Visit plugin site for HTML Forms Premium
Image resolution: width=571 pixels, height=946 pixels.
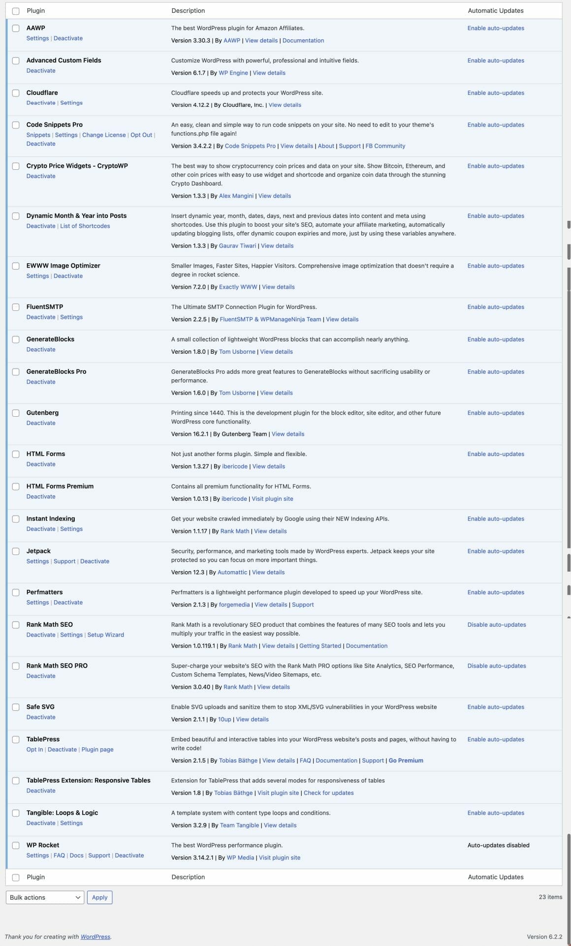(273, 499)
